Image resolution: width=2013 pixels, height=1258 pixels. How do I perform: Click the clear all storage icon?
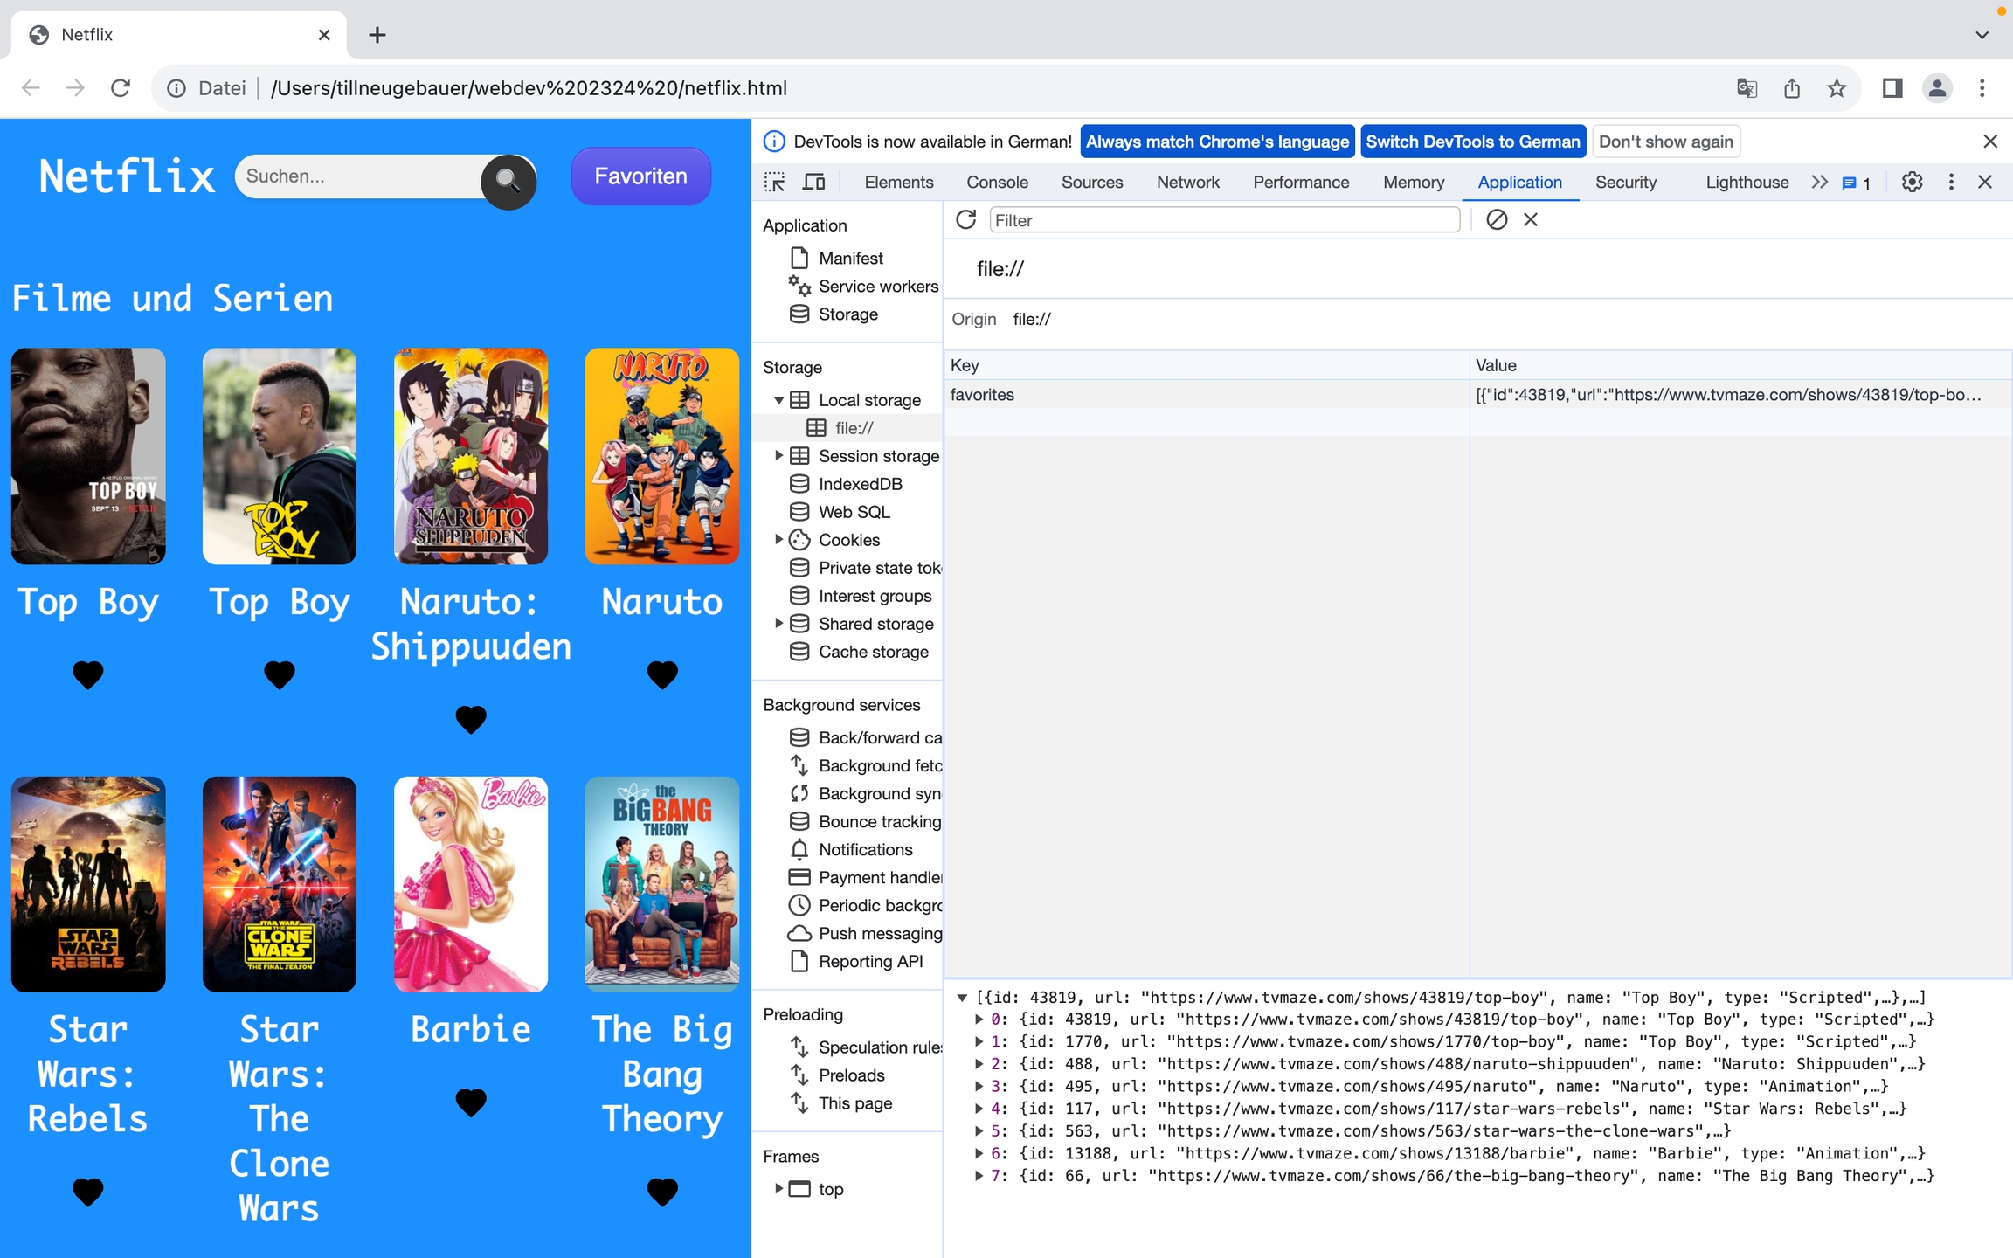[x=1497, y=220]
